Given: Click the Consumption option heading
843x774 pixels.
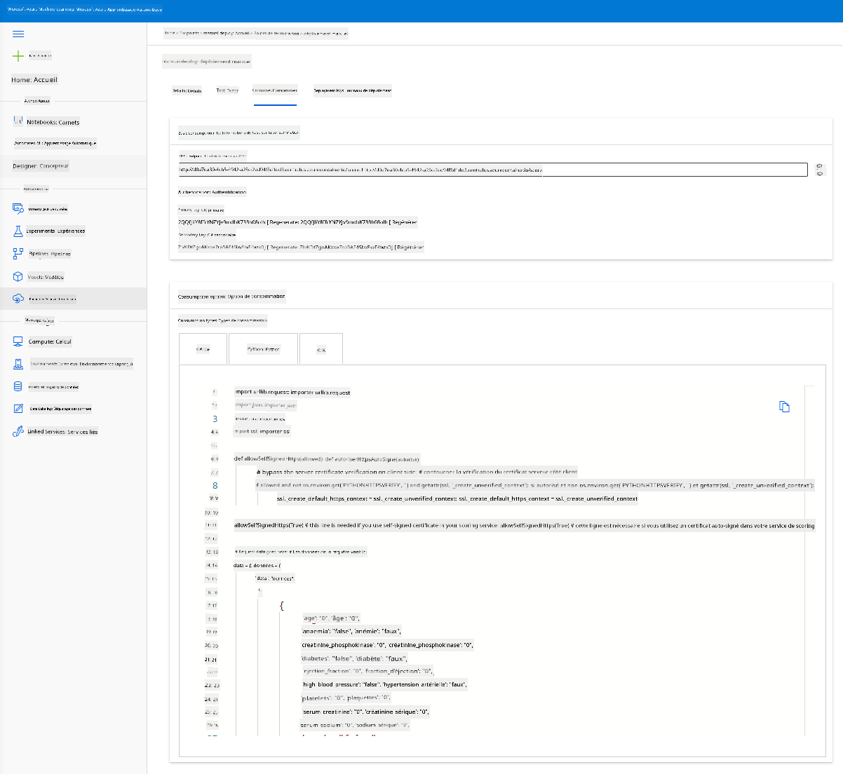Looking at the screenshot, I should pos(231,297).
